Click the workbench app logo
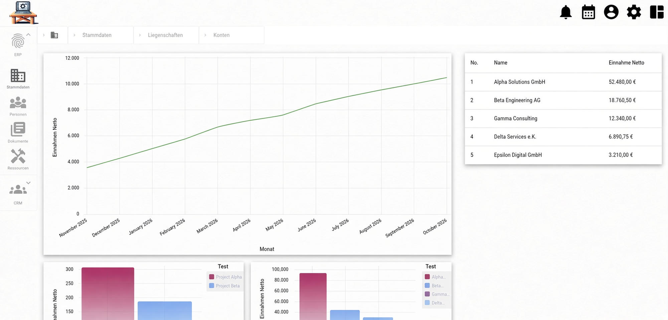Viewport: 668px width, 320px height. click(x=23, y=13)
